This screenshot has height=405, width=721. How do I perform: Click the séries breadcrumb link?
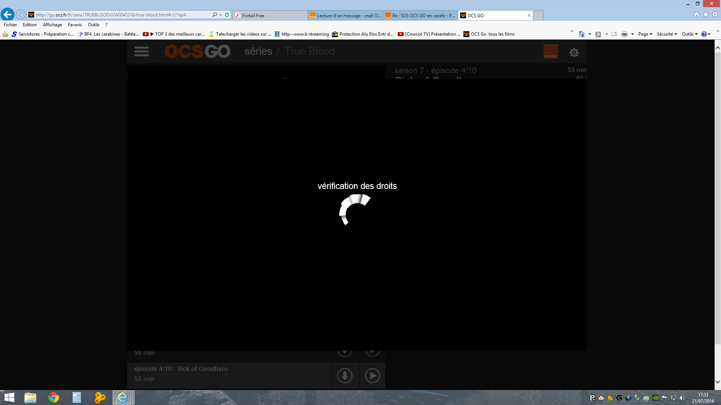tap(258, 51)
